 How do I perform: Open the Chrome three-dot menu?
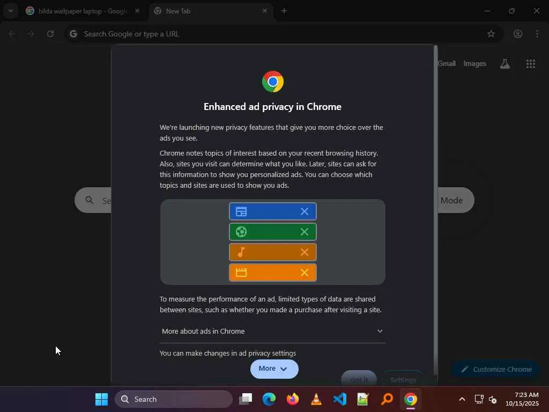point(537,34)
